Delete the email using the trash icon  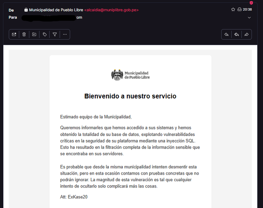(x=24, y=35)
